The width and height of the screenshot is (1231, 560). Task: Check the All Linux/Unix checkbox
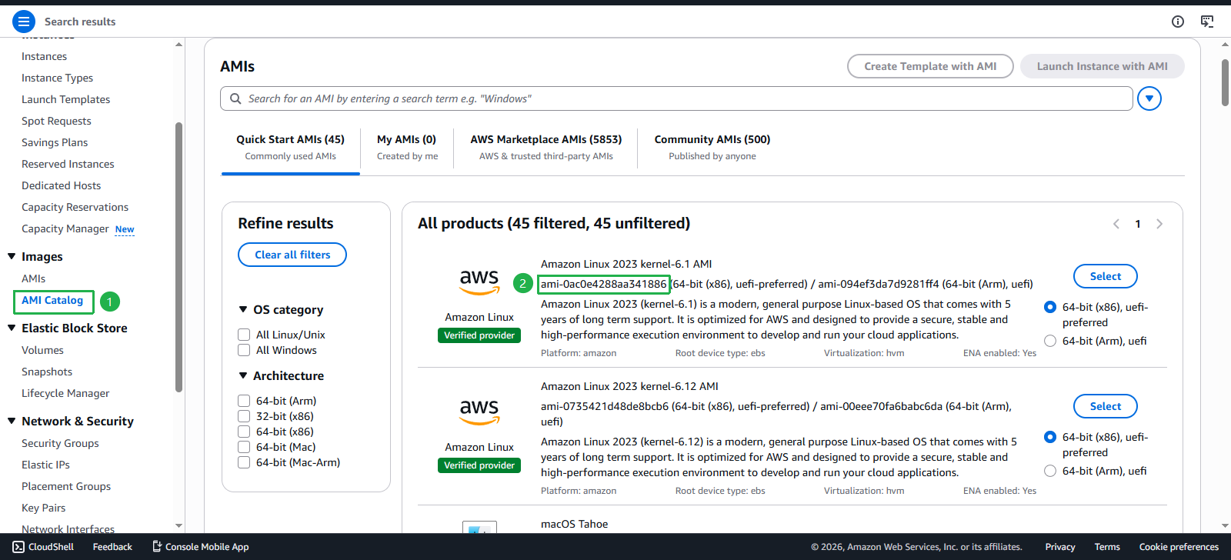tap(244, 335)
